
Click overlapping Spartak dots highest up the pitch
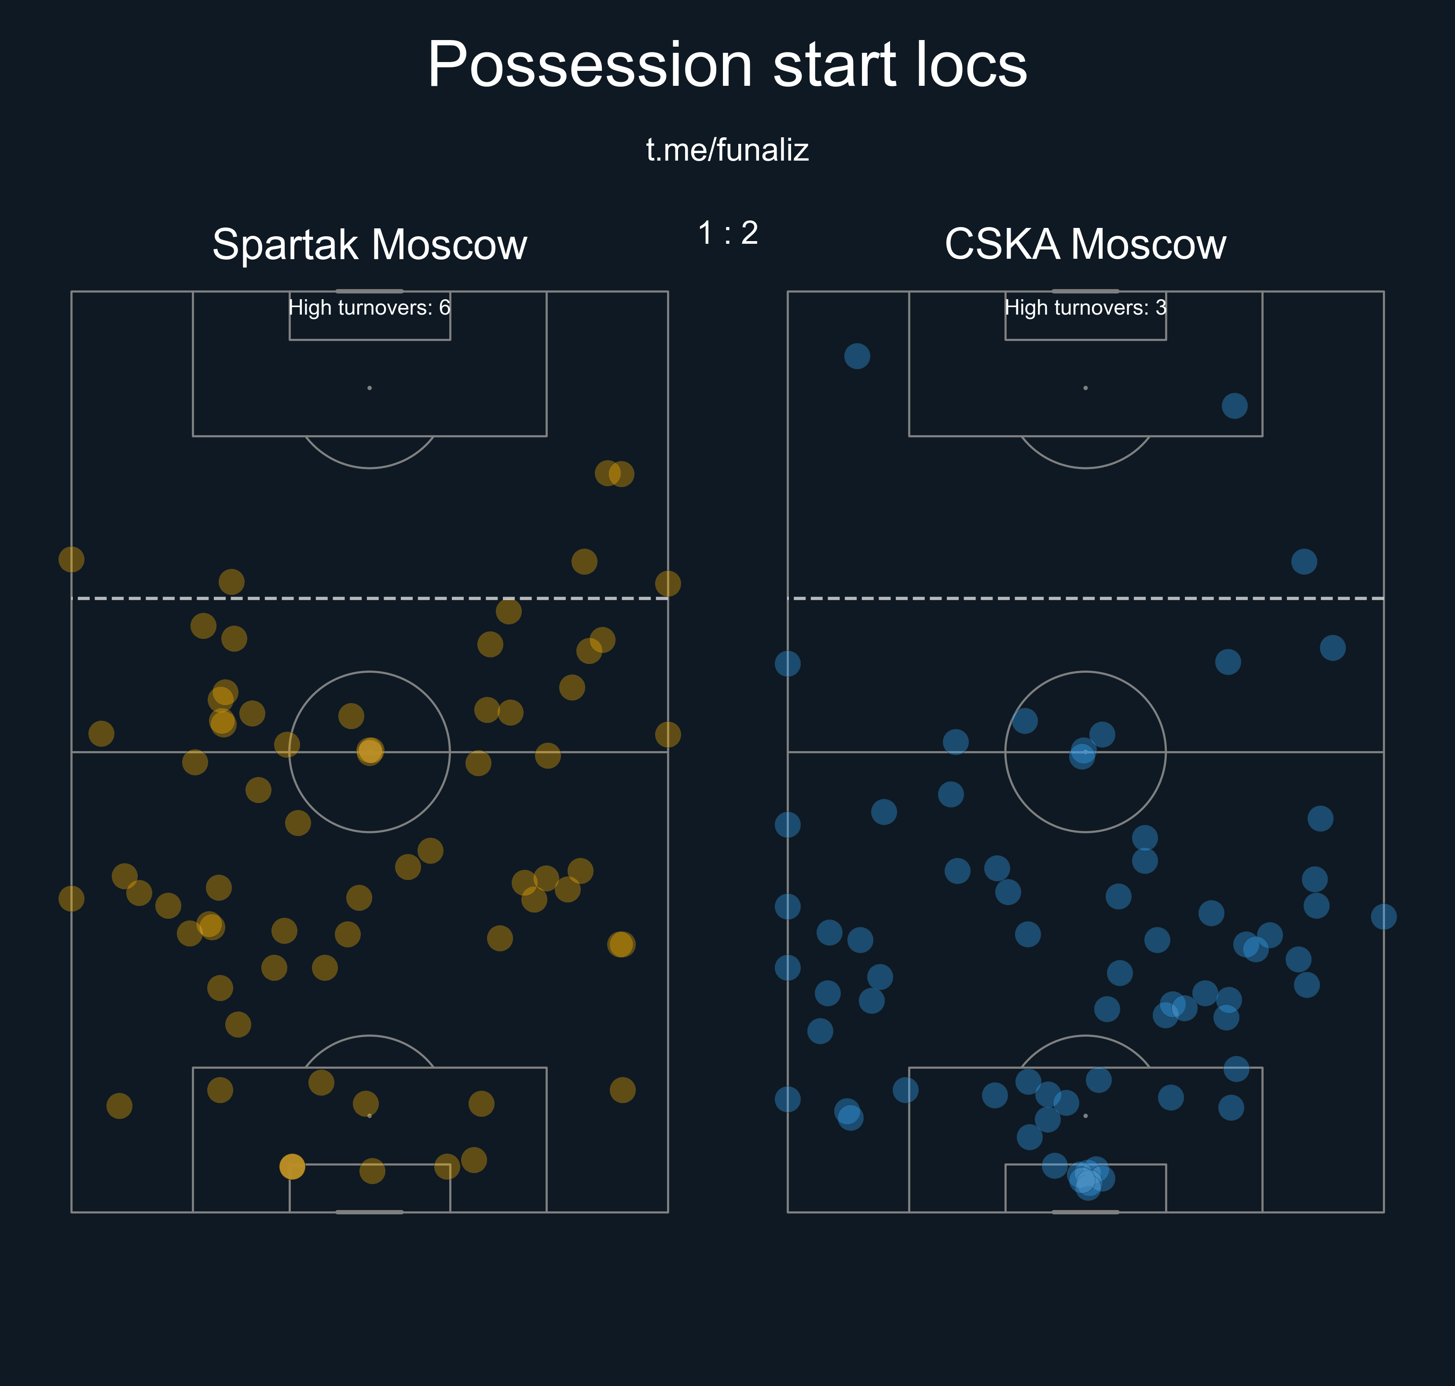coord(615,473)
